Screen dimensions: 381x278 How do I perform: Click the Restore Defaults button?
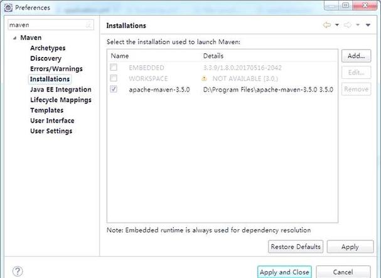coord(296,247)
